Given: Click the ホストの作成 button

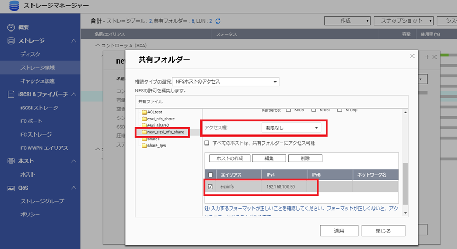Looking at the screenshot, I should (229, 158).
